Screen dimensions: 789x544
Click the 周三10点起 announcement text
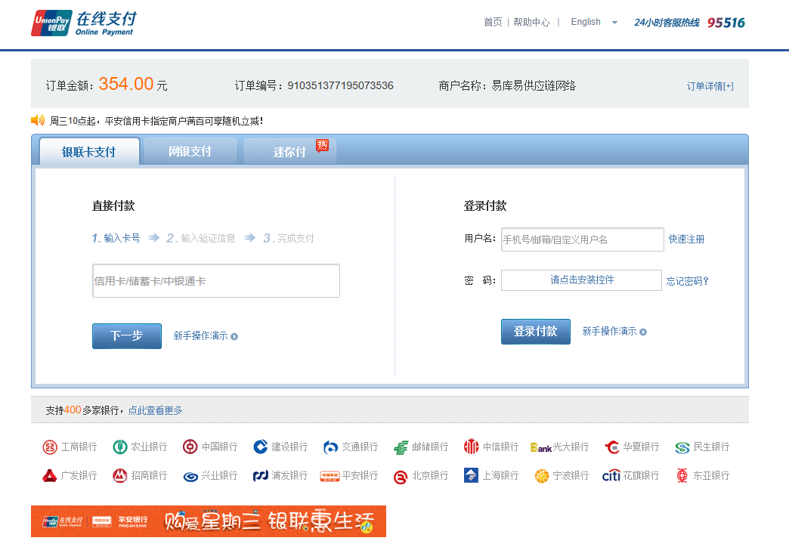[156, 121]
